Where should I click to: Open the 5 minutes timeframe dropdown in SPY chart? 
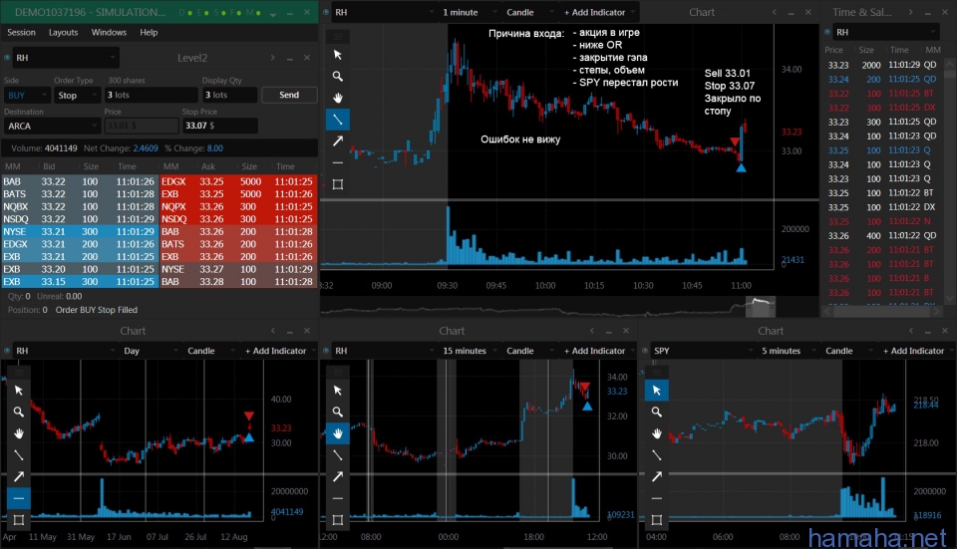pyautogui.click(x=788, y=351)
